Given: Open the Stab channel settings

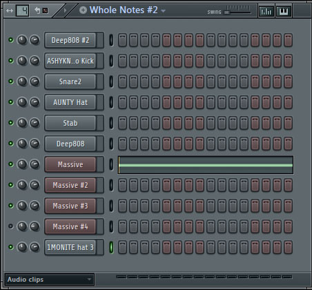Looking at the screenshot, I should point(70,123).
